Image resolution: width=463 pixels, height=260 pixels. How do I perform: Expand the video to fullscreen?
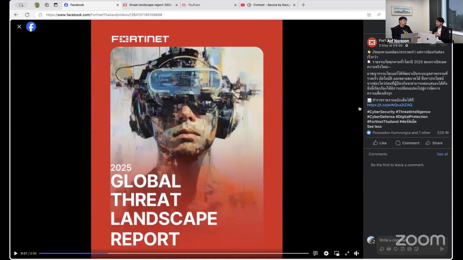click(347, 253)
